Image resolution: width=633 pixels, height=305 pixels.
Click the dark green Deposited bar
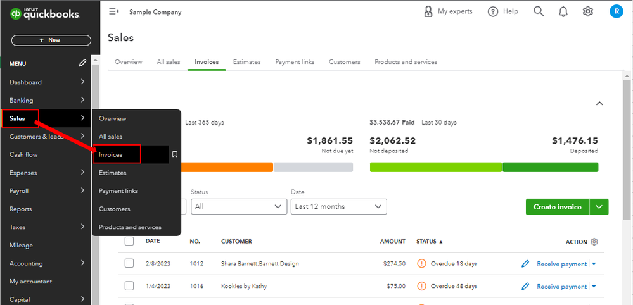(550, 167)
